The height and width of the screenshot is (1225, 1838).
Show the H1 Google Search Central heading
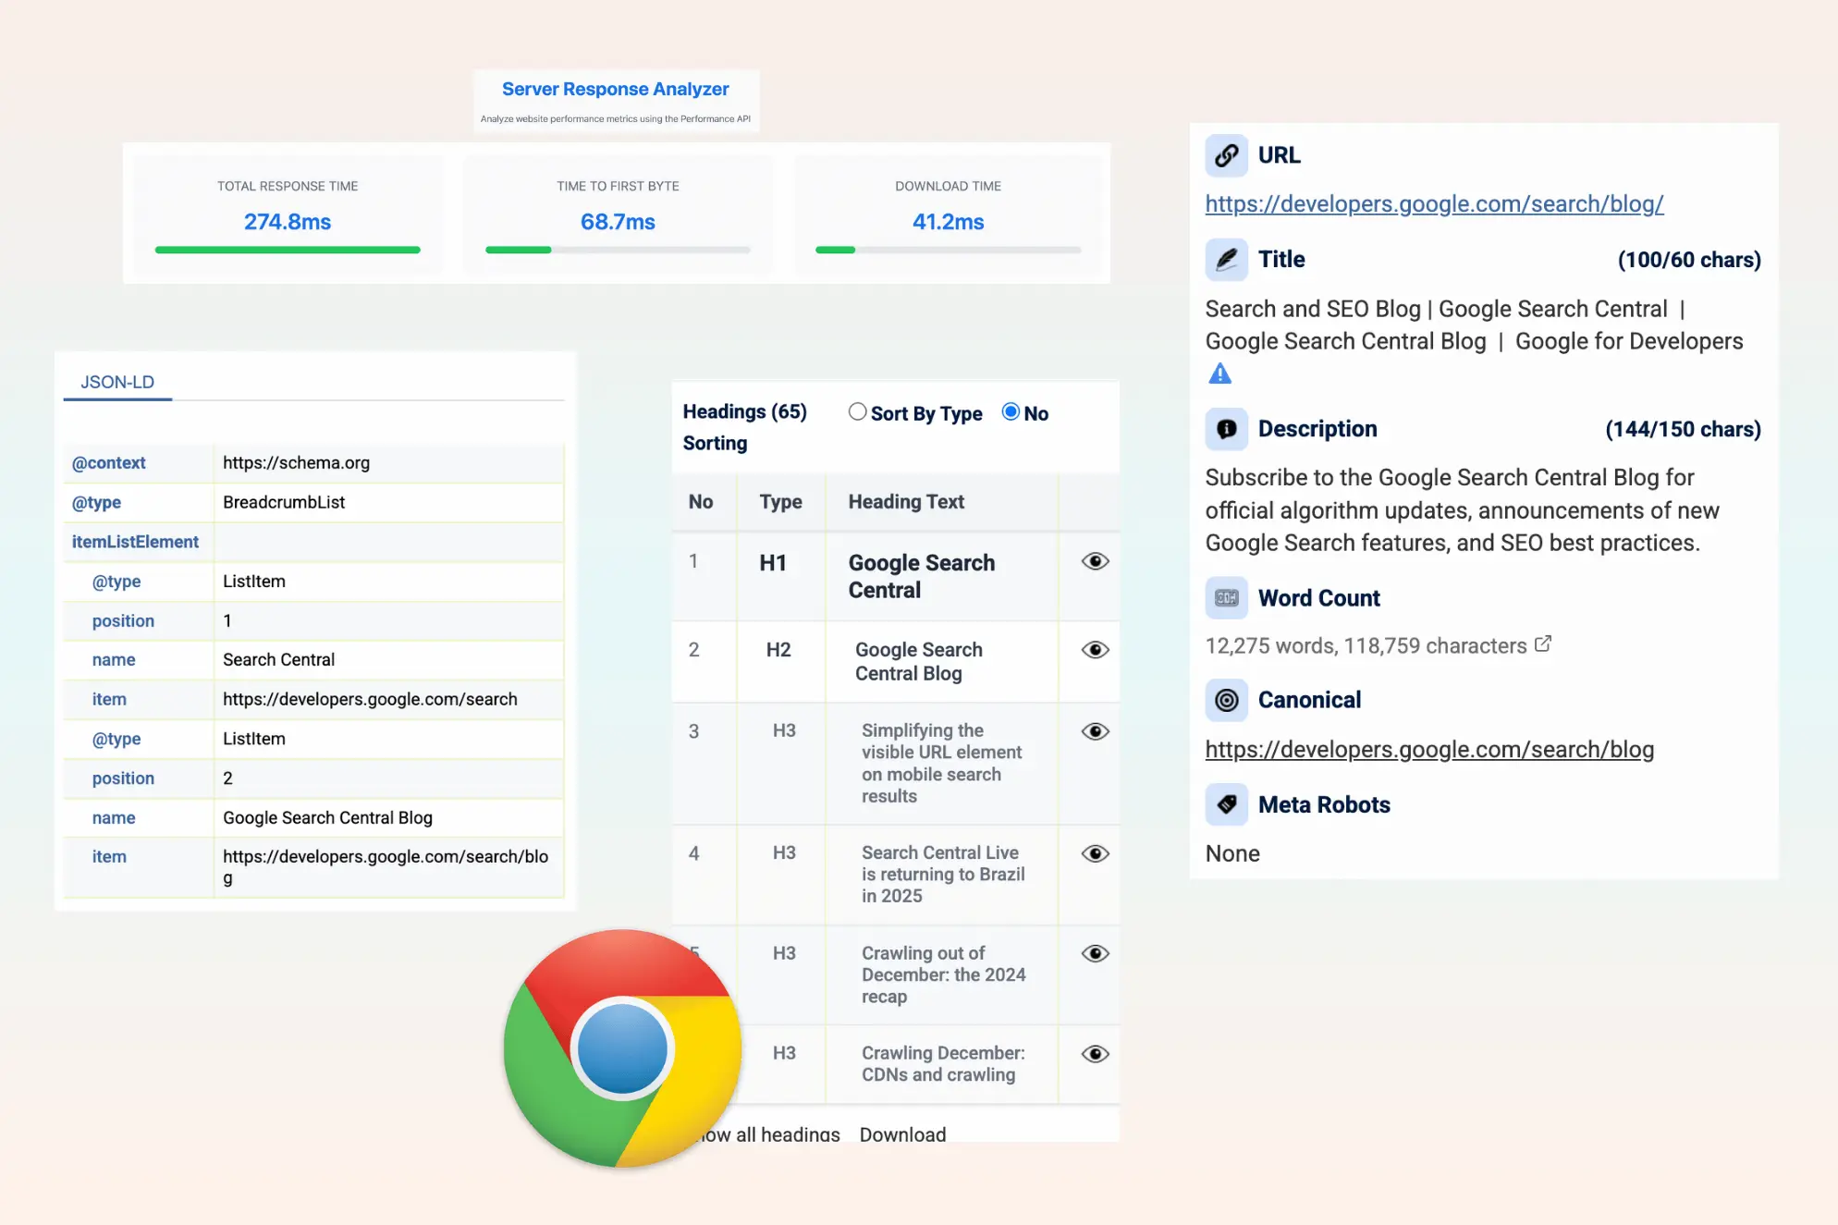click(1095, 561)
